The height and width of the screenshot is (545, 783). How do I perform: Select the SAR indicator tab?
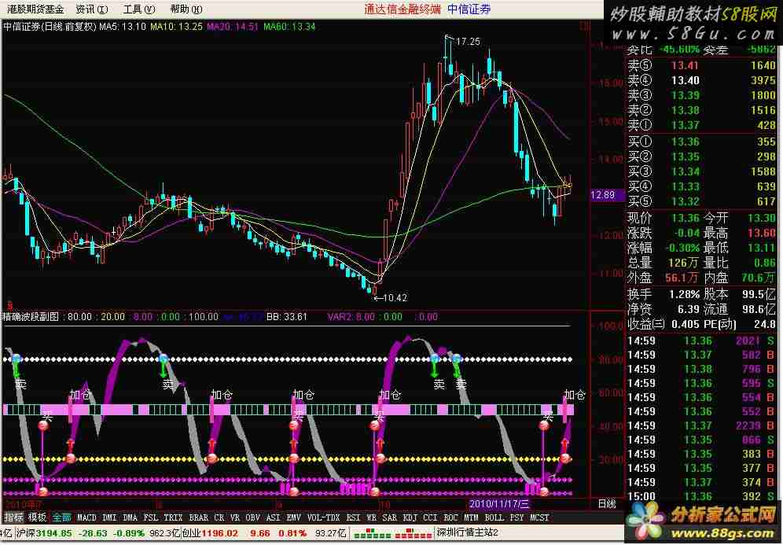pyautogui.click(x=389, y=517)
